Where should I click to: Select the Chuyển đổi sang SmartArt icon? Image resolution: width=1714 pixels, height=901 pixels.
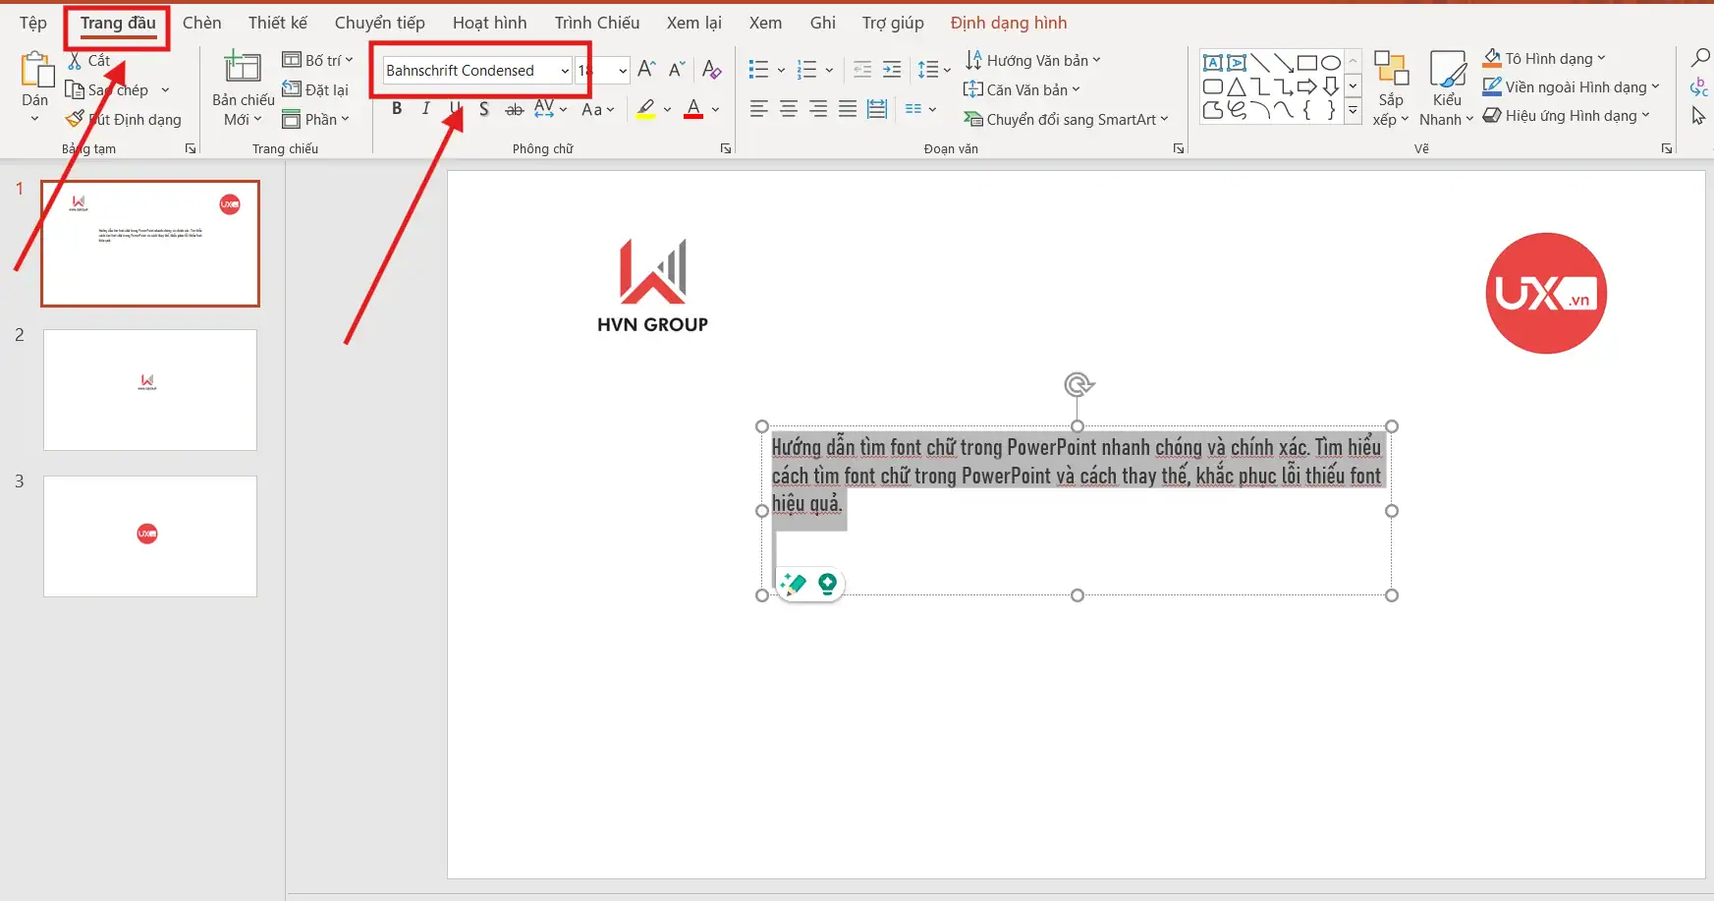point(974,119)
